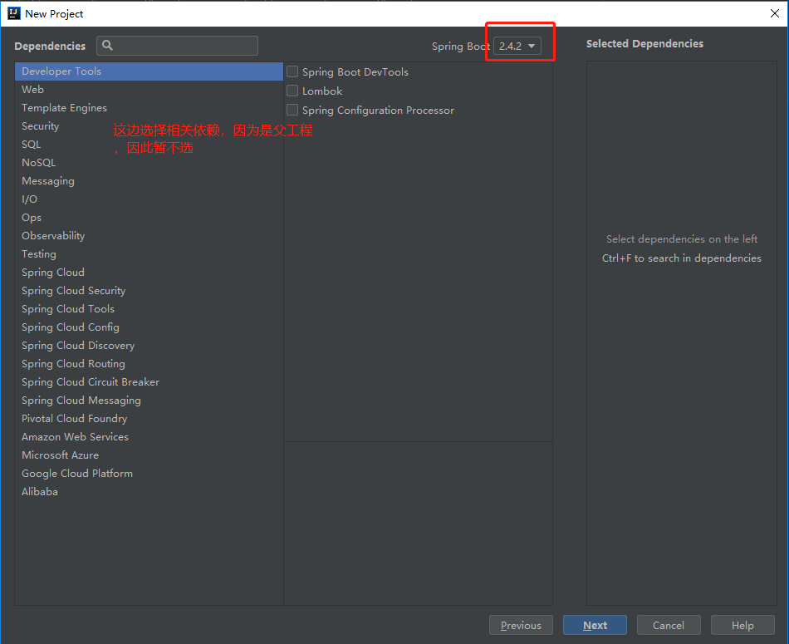Open the Spring Boot version dropdown

517,46
